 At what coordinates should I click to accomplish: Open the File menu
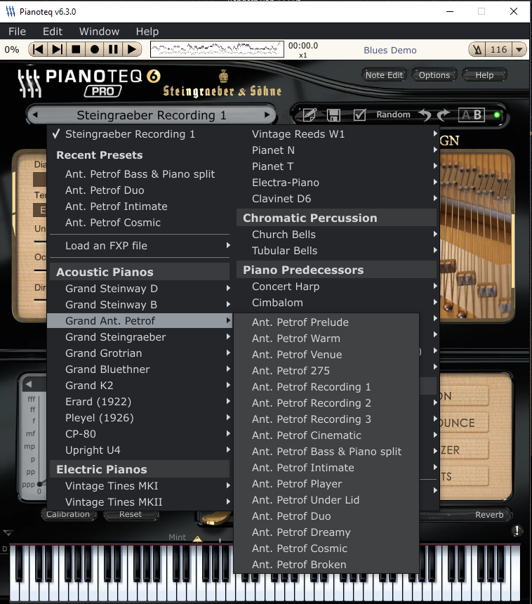18,32
